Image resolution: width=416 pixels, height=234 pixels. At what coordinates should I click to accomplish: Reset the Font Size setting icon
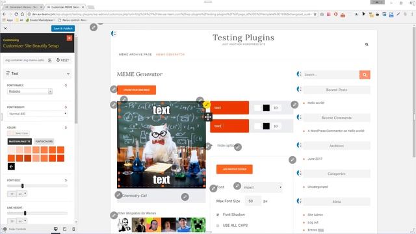click(x=66, y=181)
